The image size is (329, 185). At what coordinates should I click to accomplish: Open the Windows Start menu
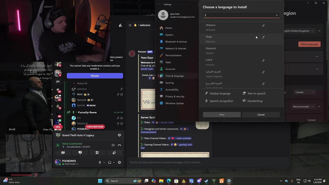100,181
